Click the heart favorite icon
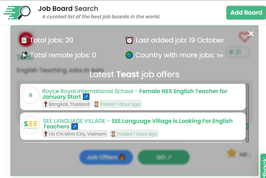This screenshot has height=178, width=266. pos(244,37)
